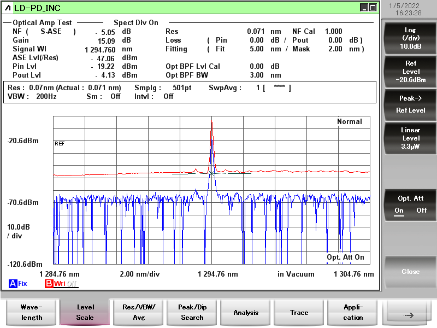
Task: Click the marker at the signal peak base
Action: point(212,173)
